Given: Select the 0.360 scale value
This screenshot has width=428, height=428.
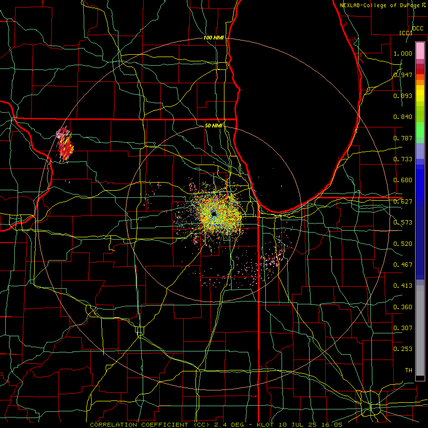Looking at the screenshot, I should [x=403, y=307].
